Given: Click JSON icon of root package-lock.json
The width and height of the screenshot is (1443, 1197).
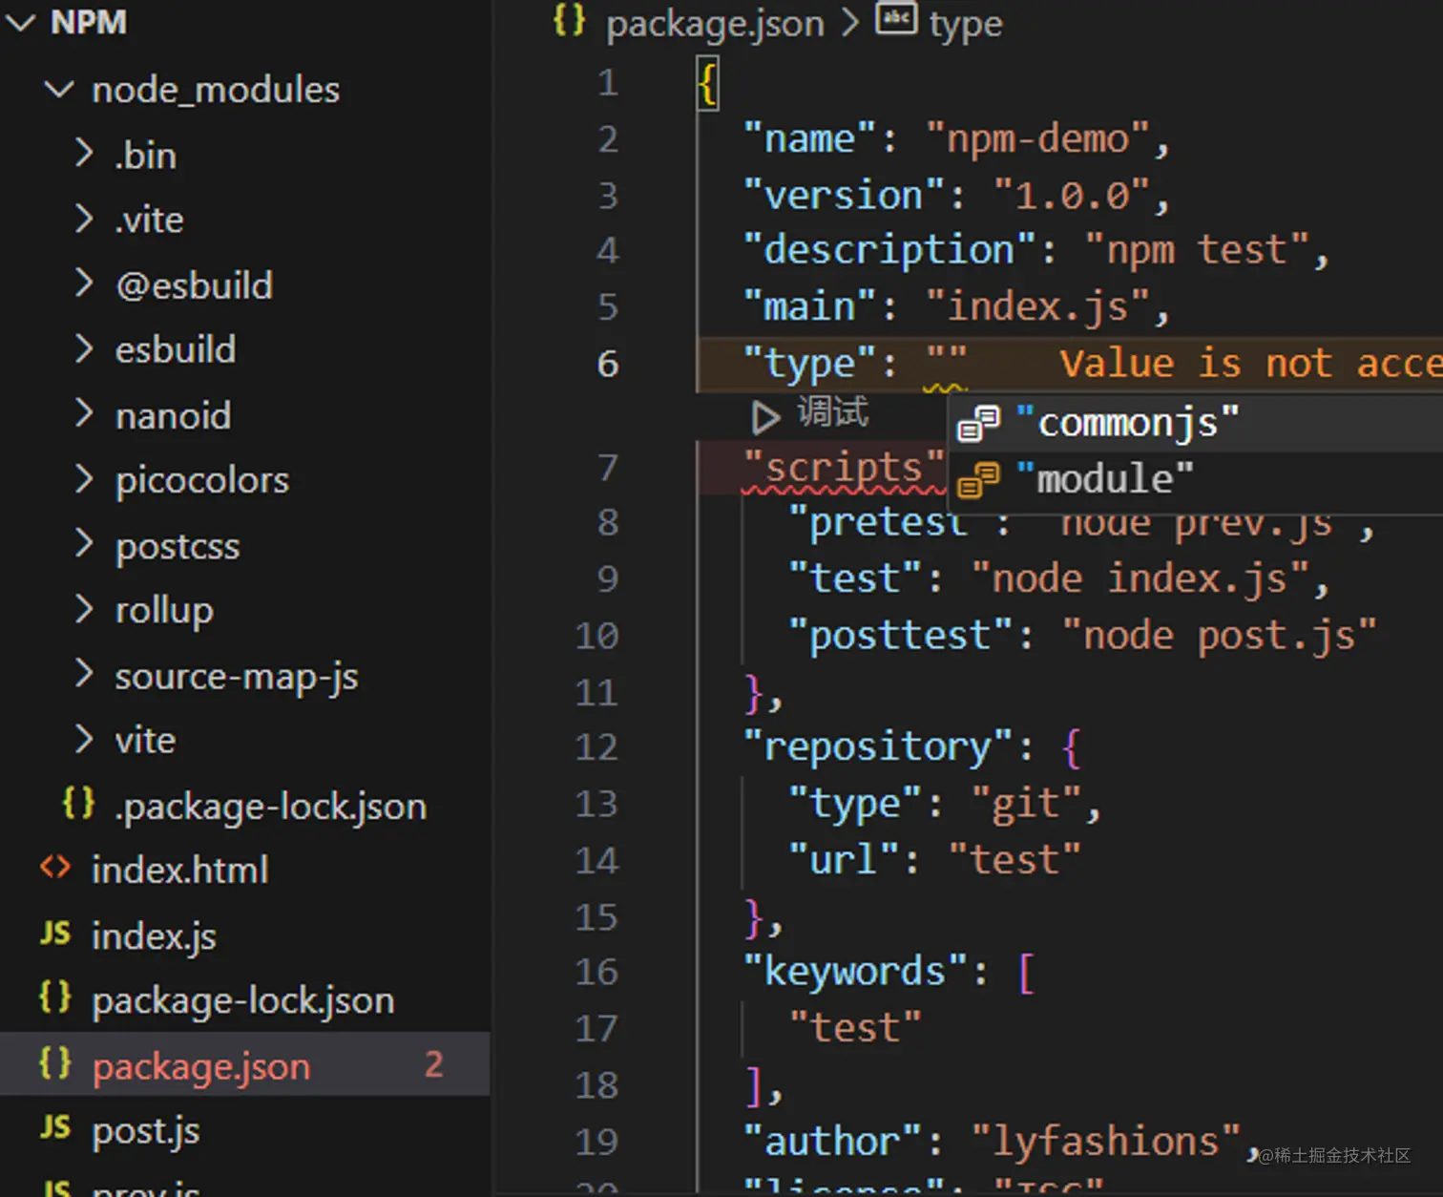Looking at the screenshot, I should click(x=55, y=997).
